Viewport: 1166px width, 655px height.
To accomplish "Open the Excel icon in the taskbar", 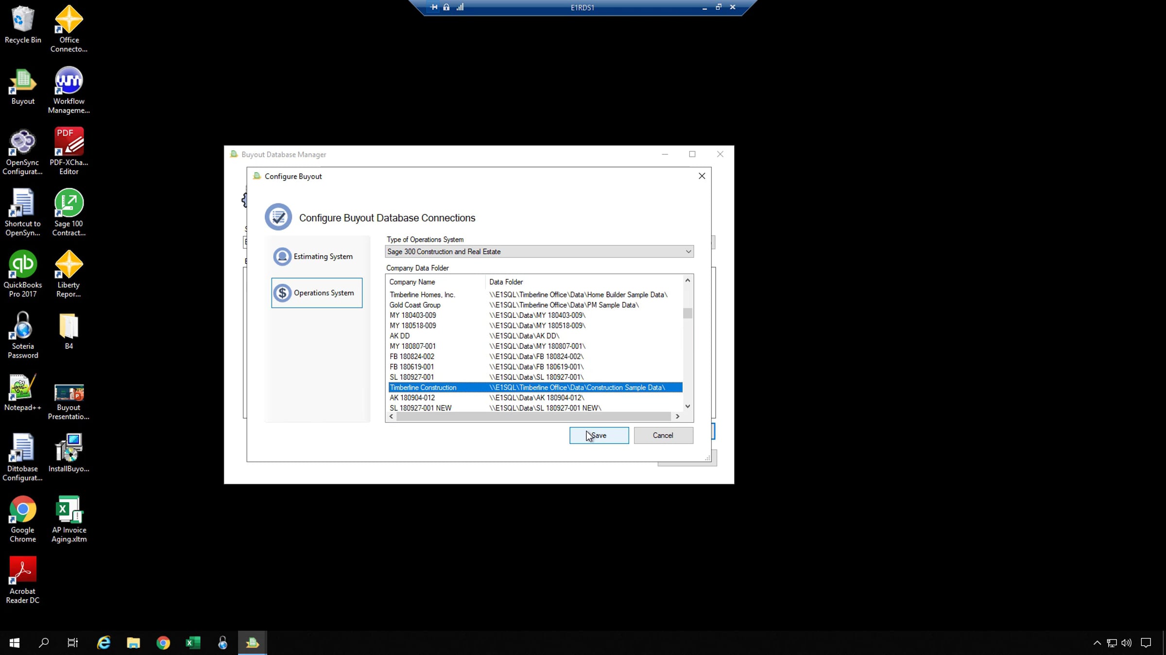I will (x=193, y=643).
